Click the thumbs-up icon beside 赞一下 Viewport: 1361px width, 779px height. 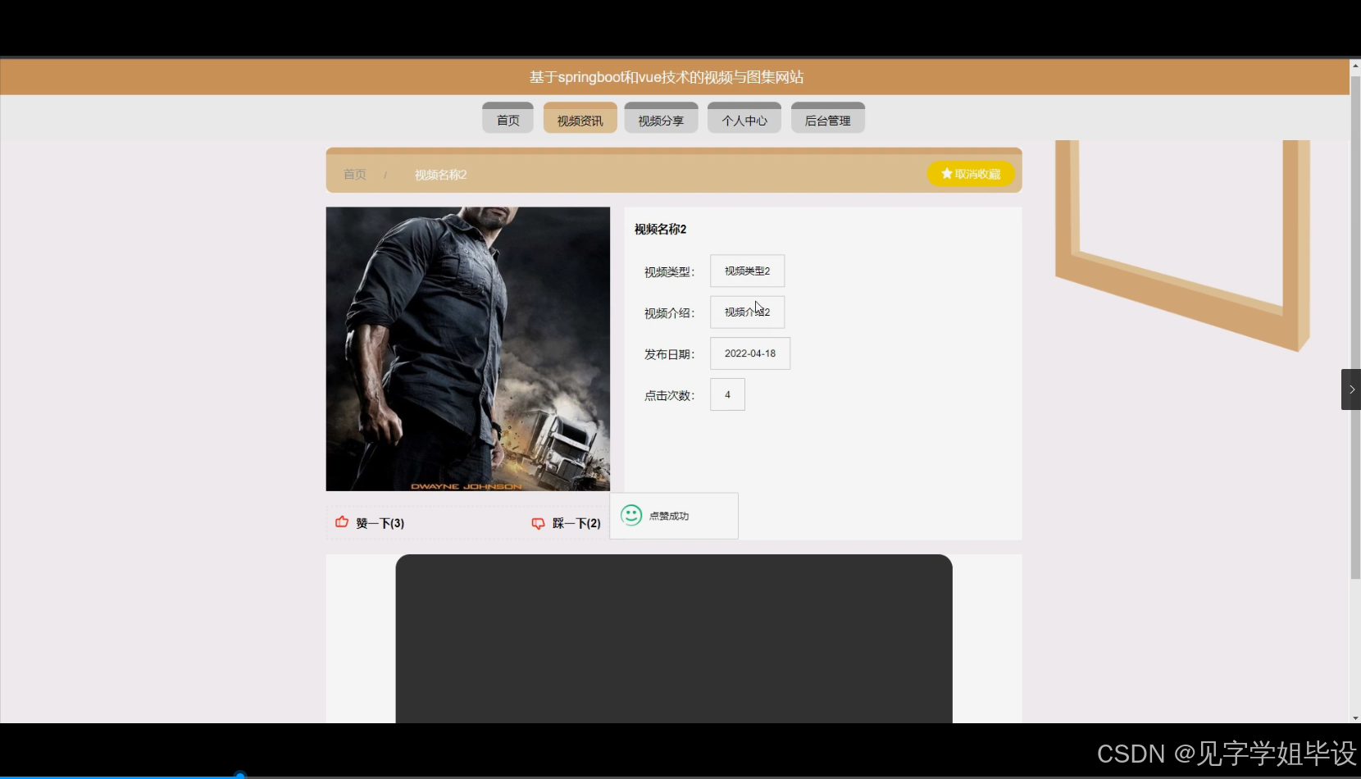click(342, 522)
